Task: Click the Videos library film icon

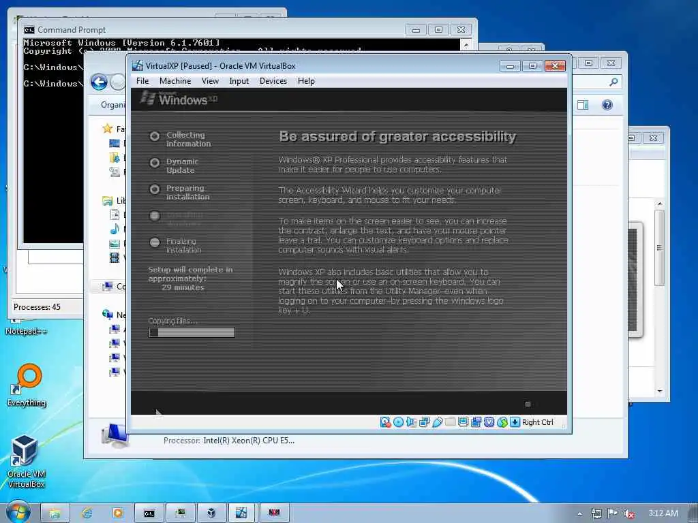Action: pyautogui.click(x=115, y=257)
